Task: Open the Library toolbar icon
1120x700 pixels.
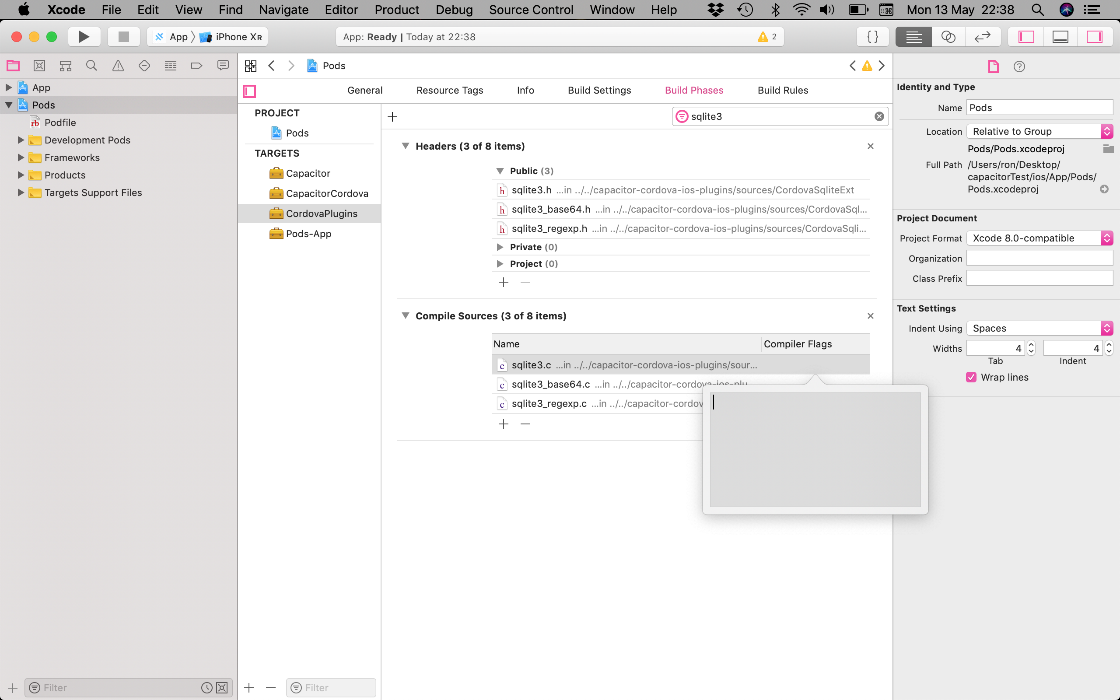Action: [873, 37]
